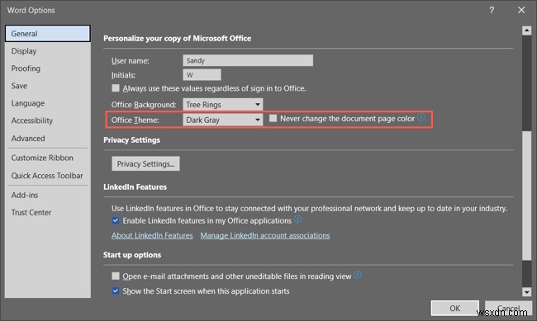Go to the Save category
537x321 pixels.
click(x=48, y=86)
